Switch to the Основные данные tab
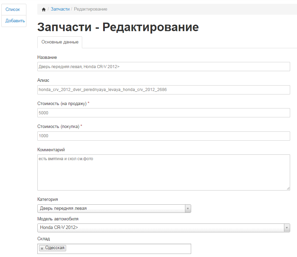The height and width of the screenshot is (257, 297). point(60,42)
